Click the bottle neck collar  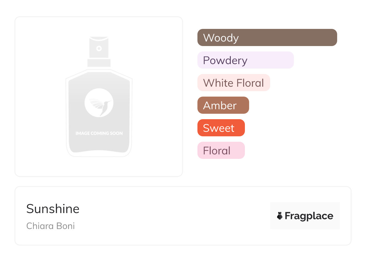pos(99,63)
